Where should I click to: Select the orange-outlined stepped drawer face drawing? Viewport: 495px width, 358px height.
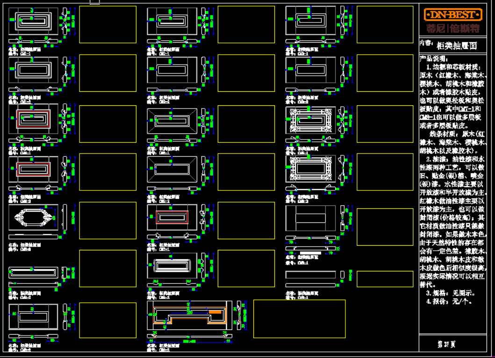pyautogui.click(x=189, y=316)
